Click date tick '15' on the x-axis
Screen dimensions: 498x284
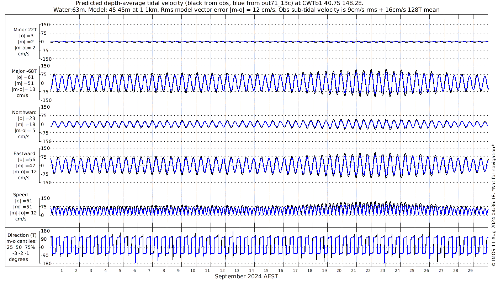pyautogui.click(x=266, y=271)
